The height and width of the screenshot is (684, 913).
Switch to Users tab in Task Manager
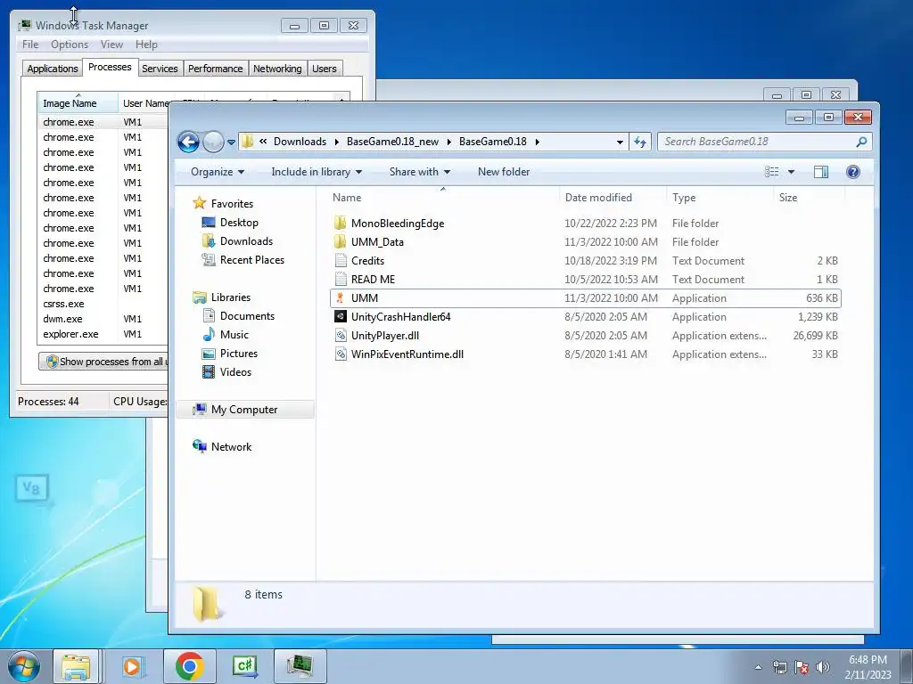pyautogui.click(x=324, y=69)
